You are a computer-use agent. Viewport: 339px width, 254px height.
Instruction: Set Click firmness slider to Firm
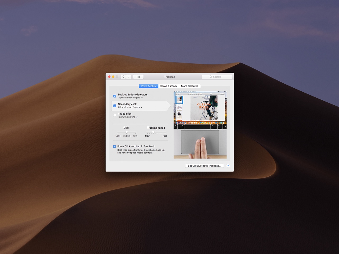[x=135, y=132]
